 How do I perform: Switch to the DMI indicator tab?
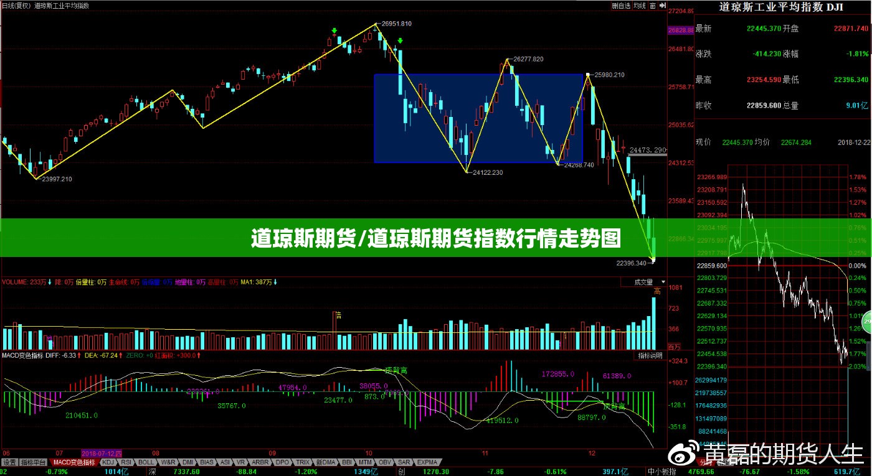[x=187, y=462]
